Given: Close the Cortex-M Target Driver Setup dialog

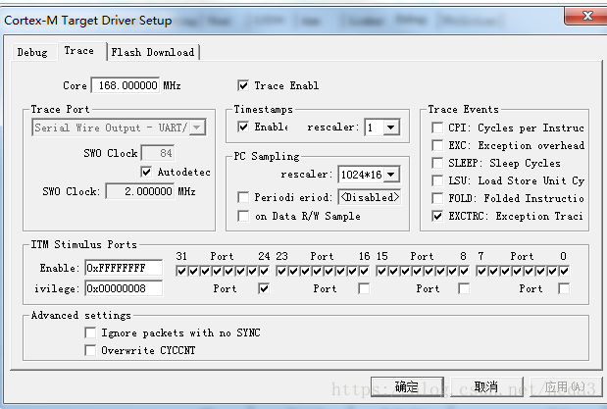Looking at the screenshot, I should (586, 16).
